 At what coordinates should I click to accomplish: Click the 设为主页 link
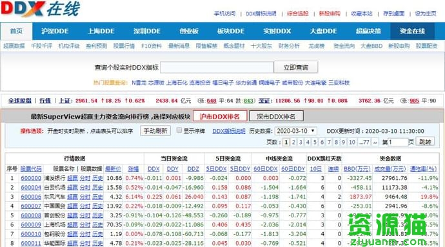coord(426,14)
